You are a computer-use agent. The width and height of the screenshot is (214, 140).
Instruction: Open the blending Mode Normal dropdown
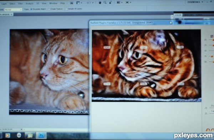[14, 10]
